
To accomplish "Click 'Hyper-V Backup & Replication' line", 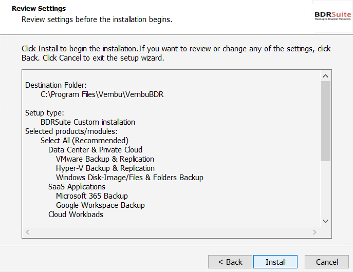I will 105,168.
